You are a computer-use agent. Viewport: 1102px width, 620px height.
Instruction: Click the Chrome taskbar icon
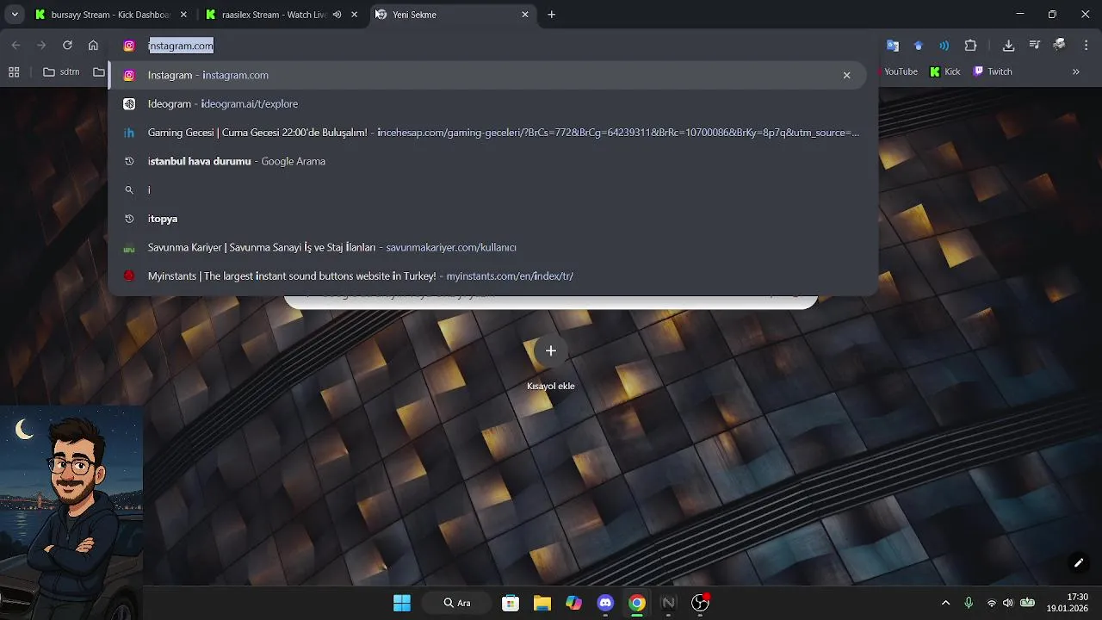637,603
